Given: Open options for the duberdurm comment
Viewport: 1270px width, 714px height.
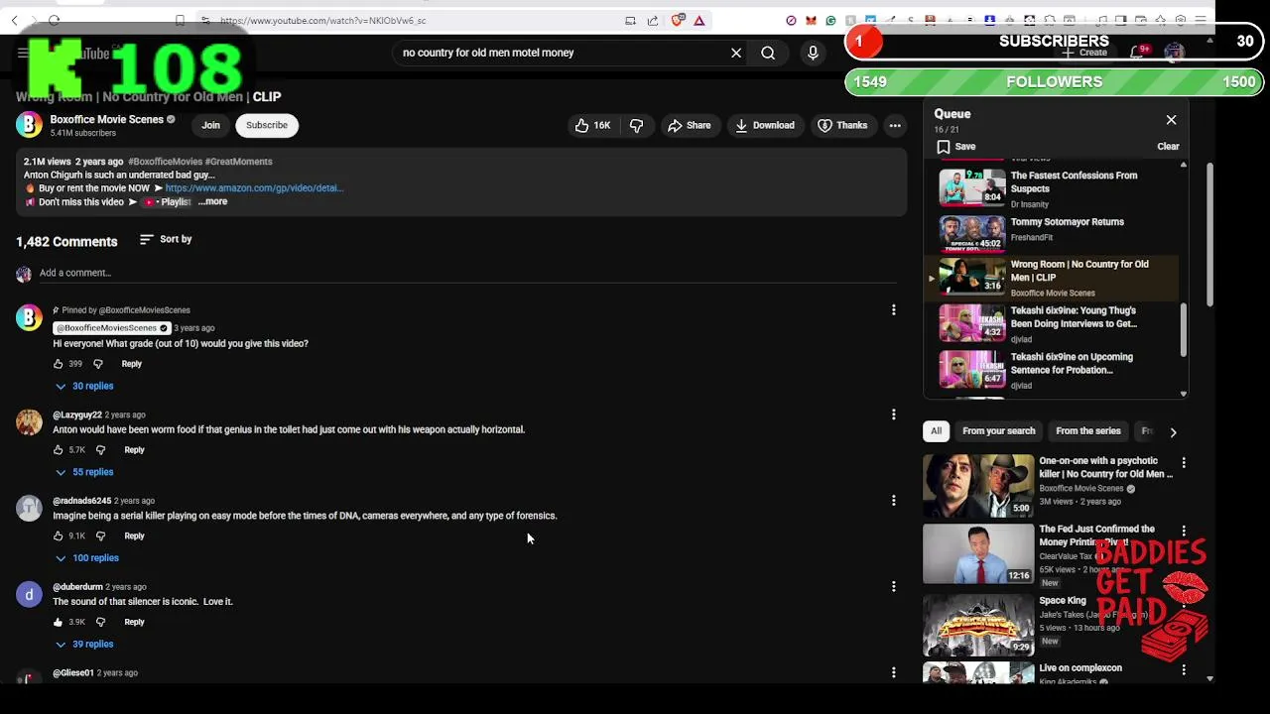Looking at the screenshot, I should click(893, 587).
